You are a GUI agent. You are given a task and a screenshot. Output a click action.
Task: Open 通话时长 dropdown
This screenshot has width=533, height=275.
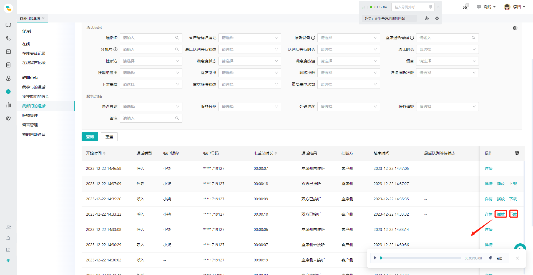tap(447, 49)
